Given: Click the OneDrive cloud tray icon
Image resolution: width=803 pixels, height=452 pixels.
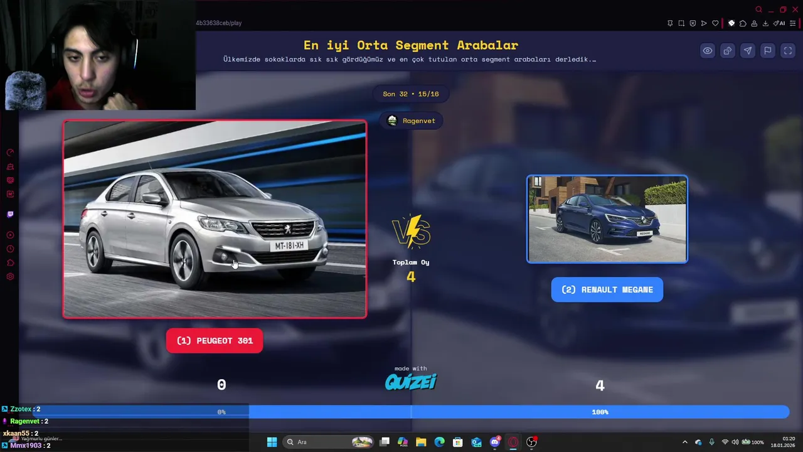Looking at the screenshot, I should point(698,442).
